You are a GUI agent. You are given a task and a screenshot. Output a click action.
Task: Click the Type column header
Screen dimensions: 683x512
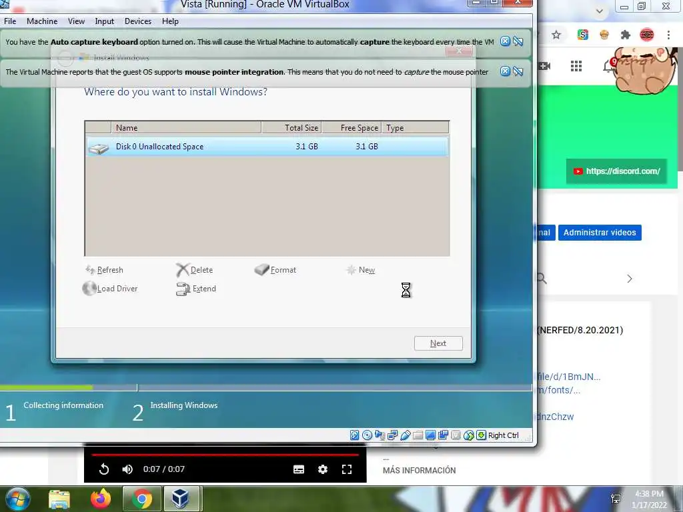[415, 127]
